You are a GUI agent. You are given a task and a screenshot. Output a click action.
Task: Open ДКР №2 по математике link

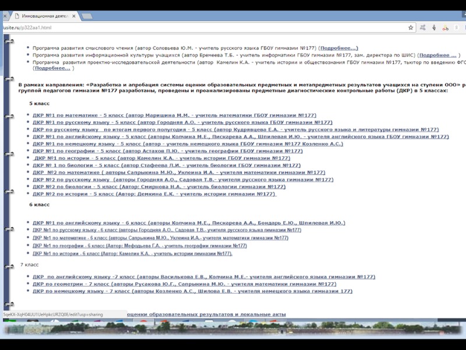179,172
